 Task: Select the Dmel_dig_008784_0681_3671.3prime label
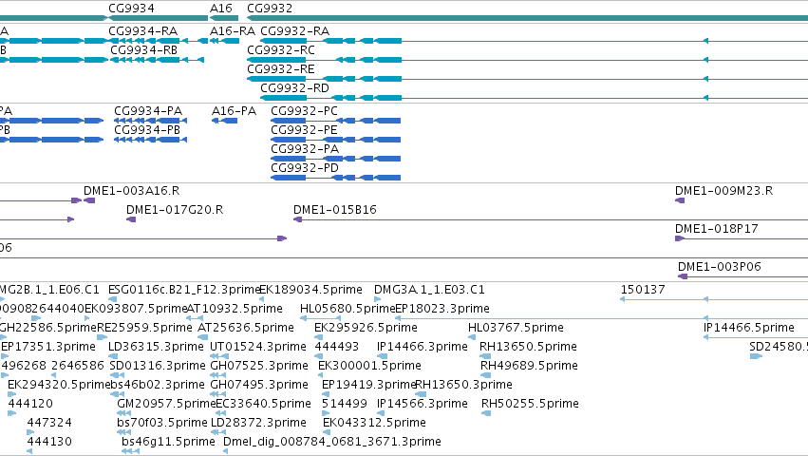332,442
